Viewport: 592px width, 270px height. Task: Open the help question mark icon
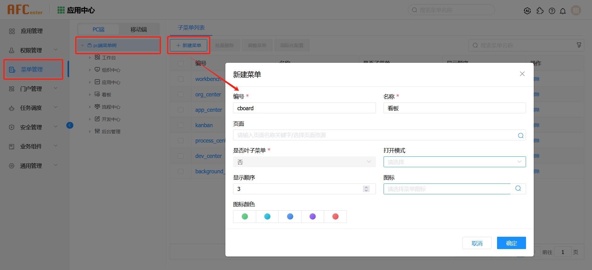point(552,11)
